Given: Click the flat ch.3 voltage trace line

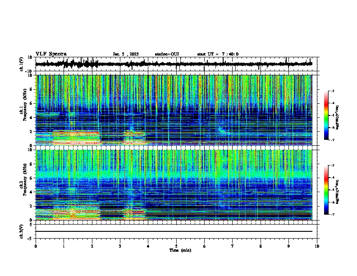Looking at the screenshot, I should click(x=174, y=231).
